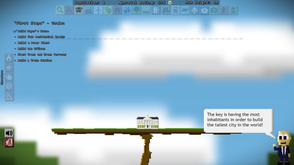Select the tree planting tool
Viewport: 294px width, 165px height.
pos(136,10)
